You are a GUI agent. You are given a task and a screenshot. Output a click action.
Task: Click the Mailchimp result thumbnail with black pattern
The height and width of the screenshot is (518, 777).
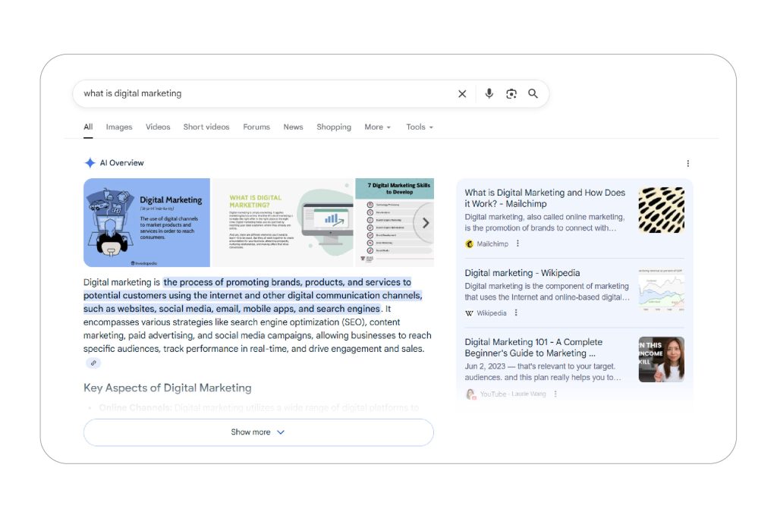tap(661, 210)
